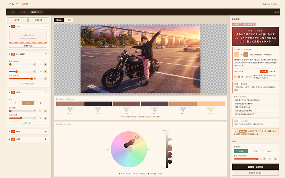Viewport: 285px width, 178px height.
Task: Click the 彩度をリセット button
Action: coord(28,123)
